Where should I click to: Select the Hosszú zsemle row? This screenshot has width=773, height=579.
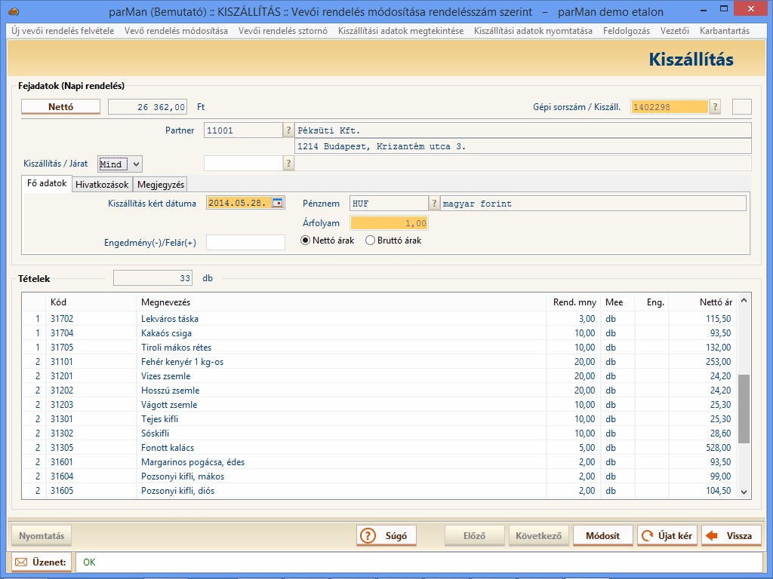380,390
